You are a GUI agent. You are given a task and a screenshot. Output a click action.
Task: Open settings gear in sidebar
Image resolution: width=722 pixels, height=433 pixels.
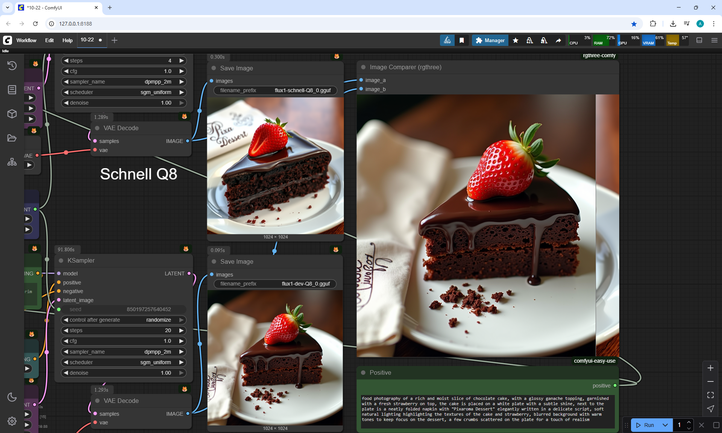point(12,421)
